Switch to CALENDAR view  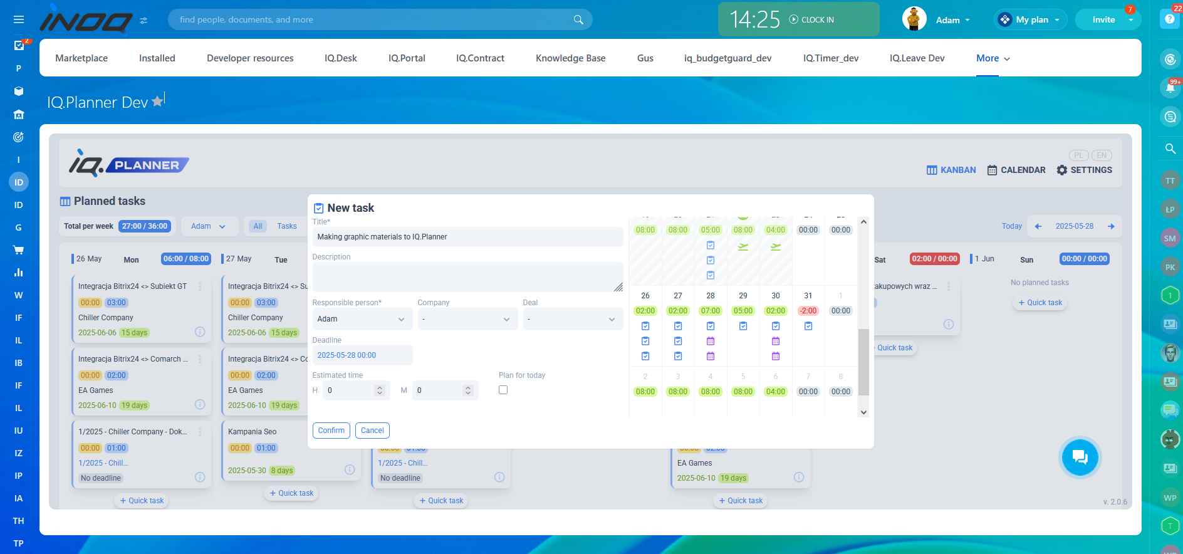coord(1016,170)
